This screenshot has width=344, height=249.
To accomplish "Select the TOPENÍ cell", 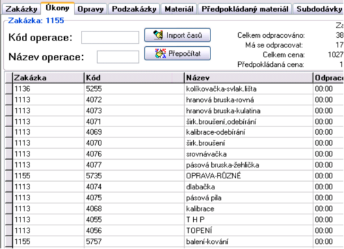I will click(x=248, y=230).
